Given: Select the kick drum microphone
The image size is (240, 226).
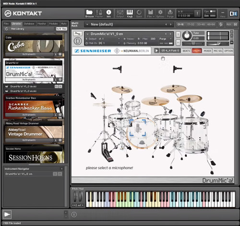Looking at the screenshot, I should [138, 128].
